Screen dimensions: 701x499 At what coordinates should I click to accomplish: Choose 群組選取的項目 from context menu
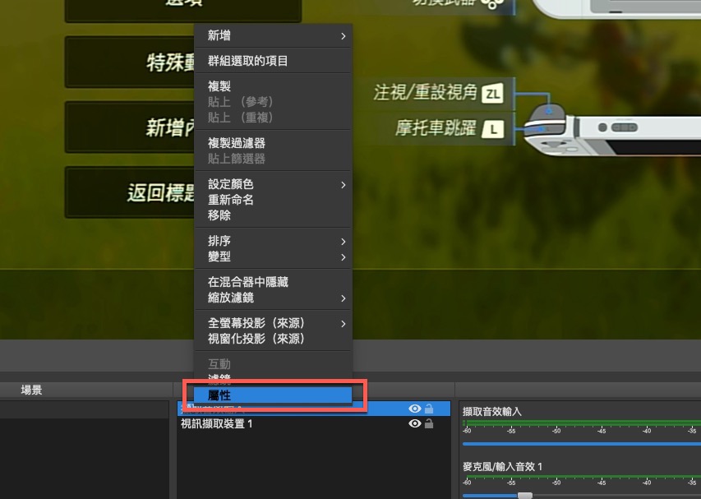coord(273,61)
